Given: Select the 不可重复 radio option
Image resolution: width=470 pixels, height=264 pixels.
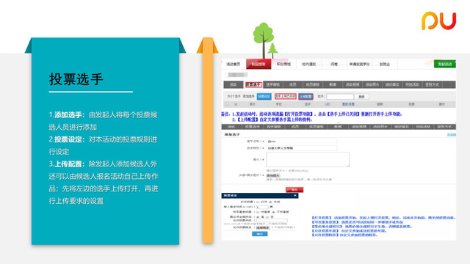Looking at the screenshot, I should (x=274, y=212).
